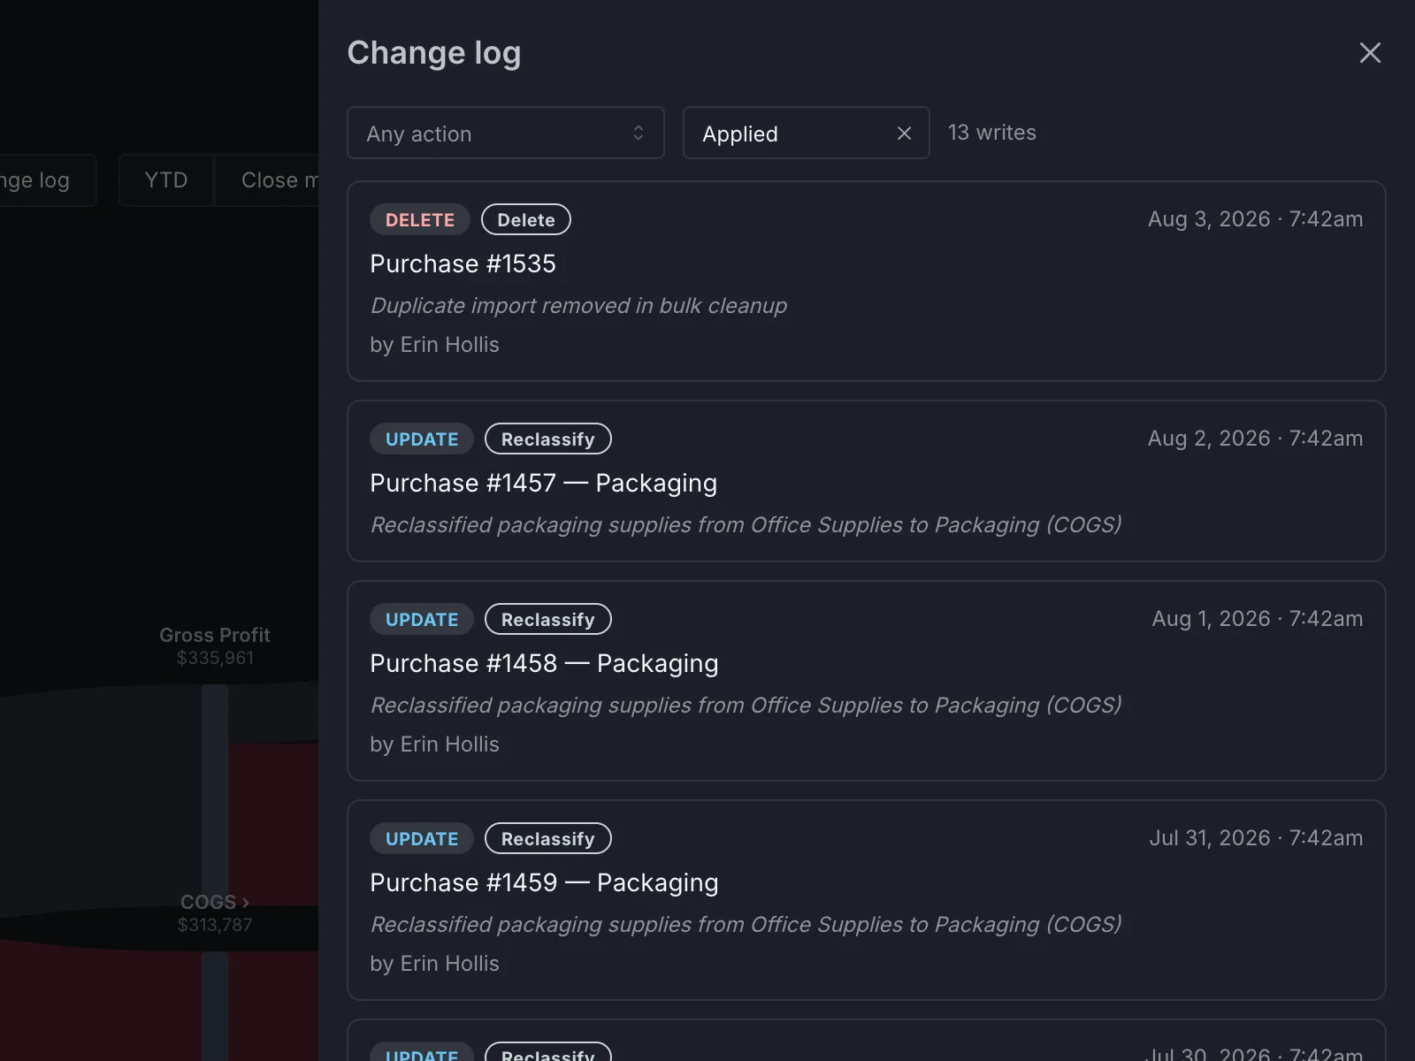This screenshot has height=1061, width=1415.
Task: Click the Reclassify tag on Purchase #1458
Action: coord(548,619)
